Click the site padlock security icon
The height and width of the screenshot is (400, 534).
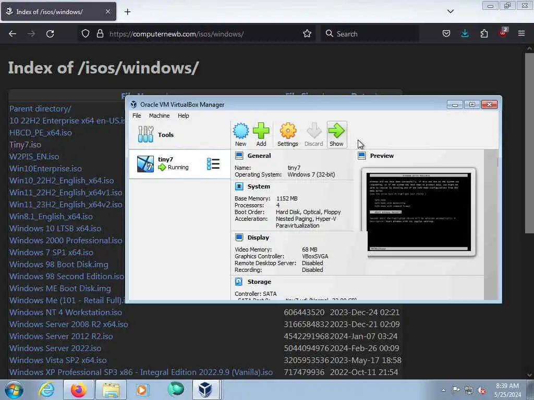(100, 34)
